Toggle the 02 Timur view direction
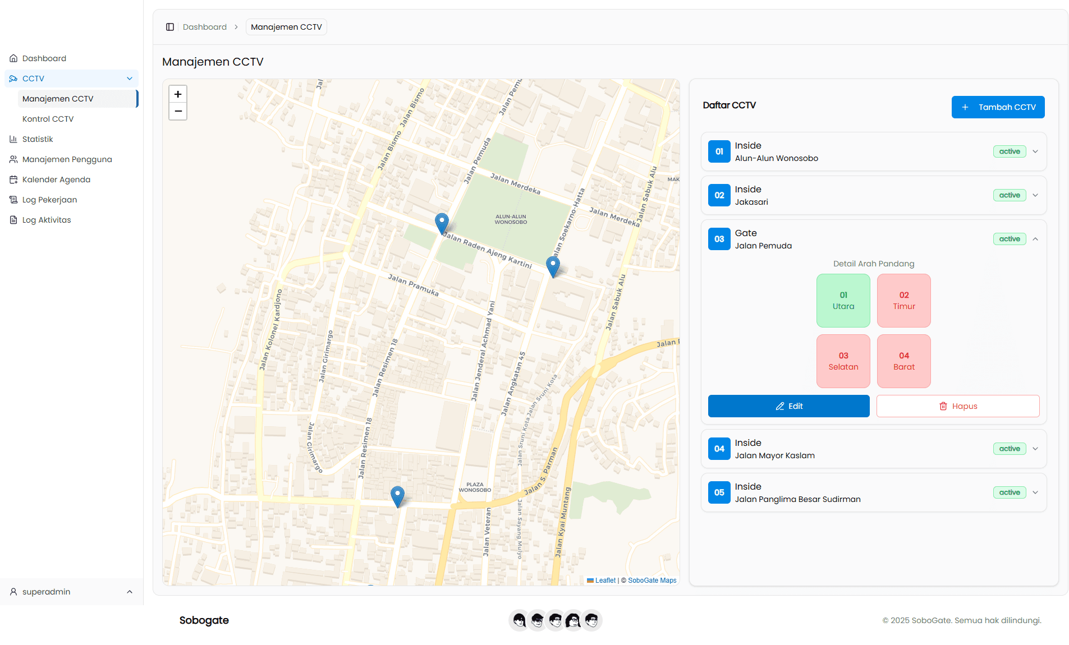 click(x=903, y=301)
